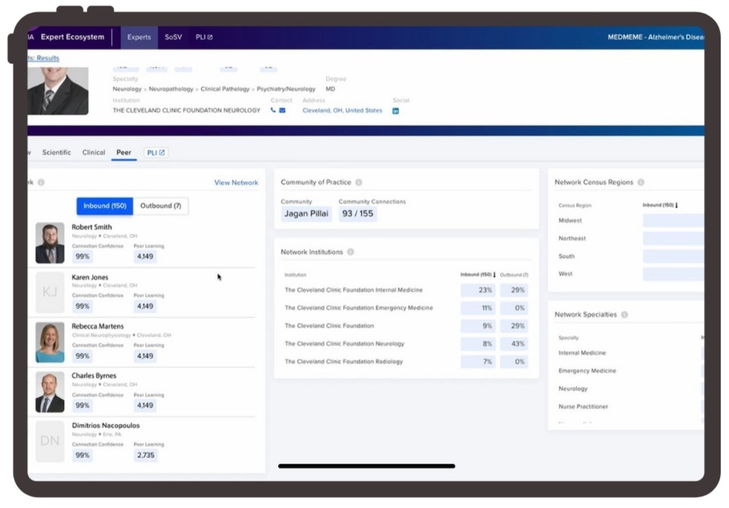Click the Midwest census region row
This screenshot has width=729, height=508.
pos(631,220)
